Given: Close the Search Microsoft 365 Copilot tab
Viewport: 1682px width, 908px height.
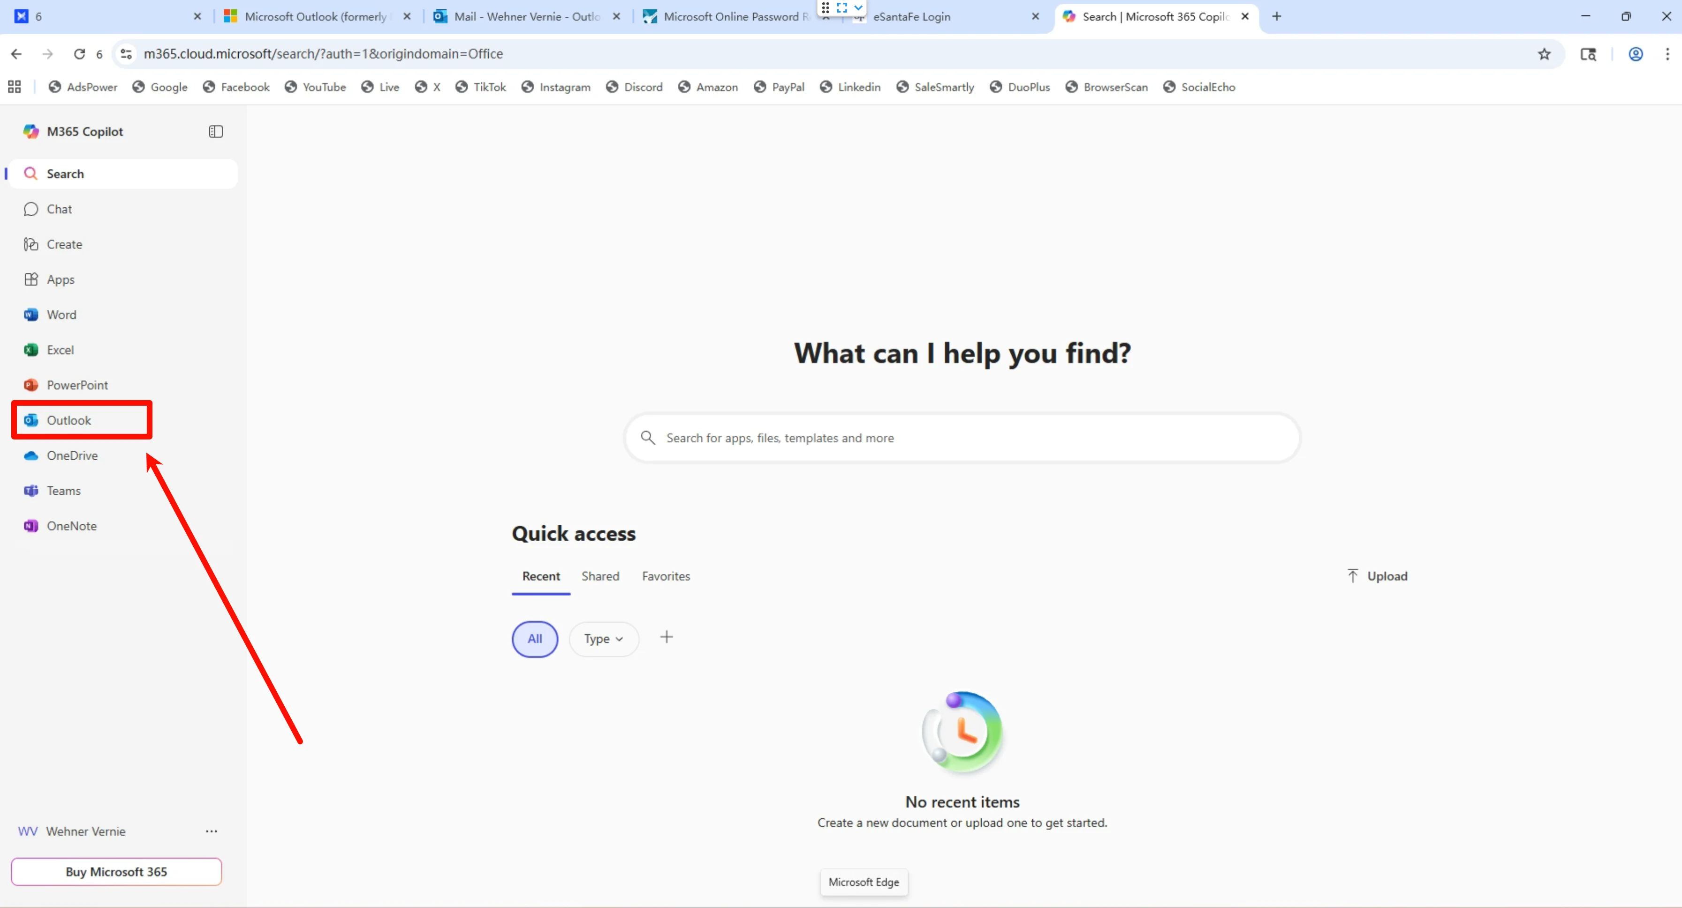Looking at the screenshot, I should click(x=1244, y=16).
